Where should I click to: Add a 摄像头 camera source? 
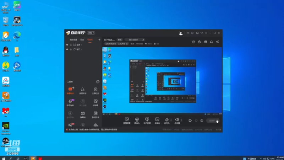point(137,121)
